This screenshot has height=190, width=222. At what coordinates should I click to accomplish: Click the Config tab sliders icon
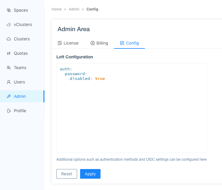(122, 43)
